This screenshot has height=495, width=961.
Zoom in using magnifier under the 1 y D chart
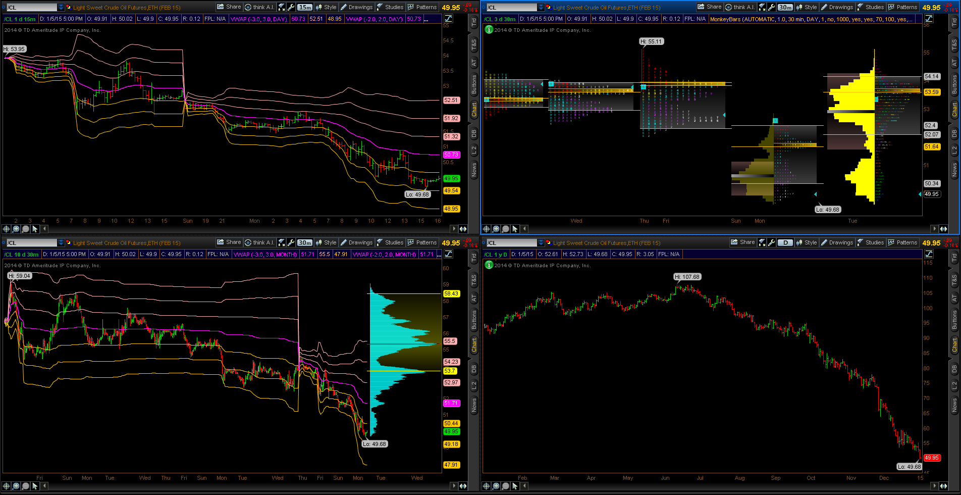pyautogui.click(x=496, y=486)
